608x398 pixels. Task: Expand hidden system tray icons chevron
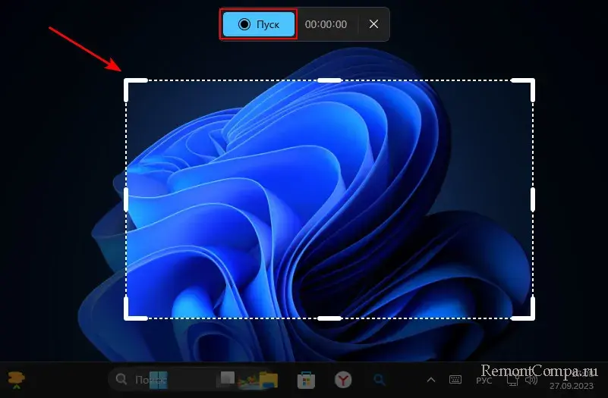431,379
